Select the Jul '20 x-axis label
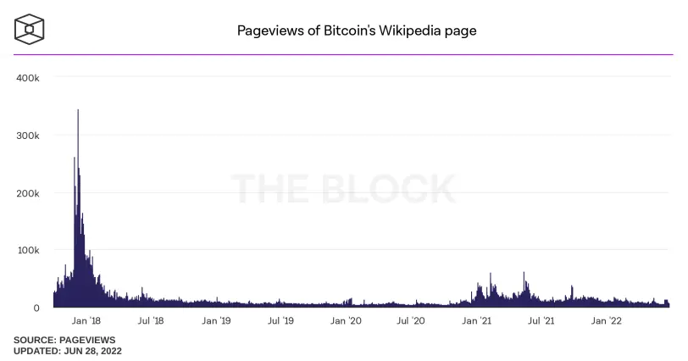The image size is (688, 361). point(411,320)
